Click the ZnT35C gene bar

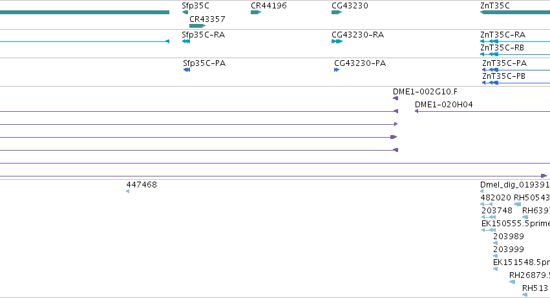(x=515, y=12)
